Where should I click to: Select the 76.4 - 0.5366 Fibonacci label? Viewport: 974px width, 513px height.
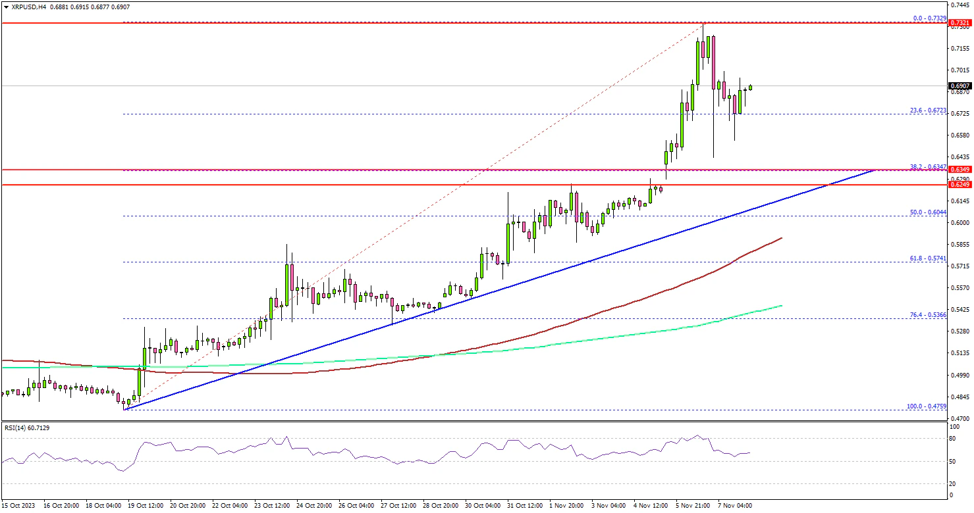927,315
